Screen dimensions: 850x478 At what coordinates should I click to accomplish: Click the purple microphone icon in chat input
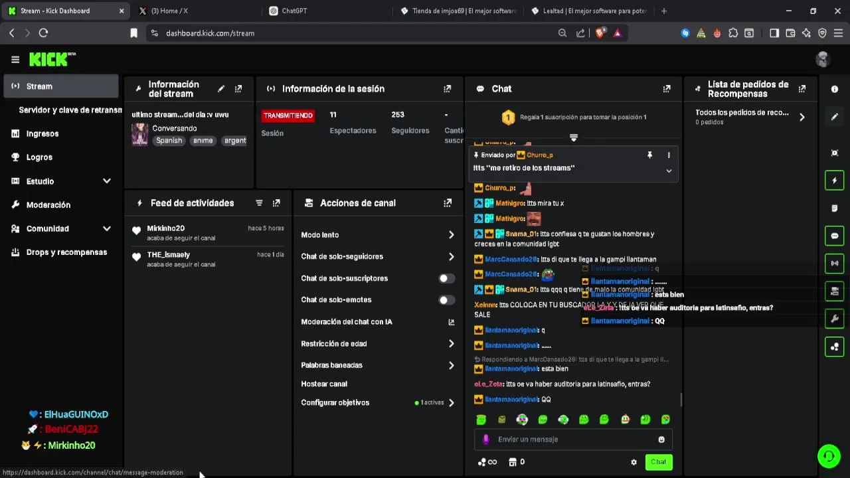[486, 439]
